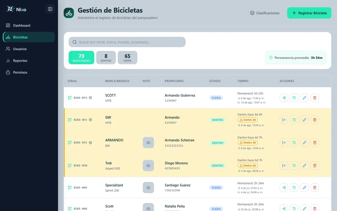This screenshot has height=211, width=337.
Task: Open the photo thumbnail for Trek Aspect 950
Action: [x=148, y=166]
